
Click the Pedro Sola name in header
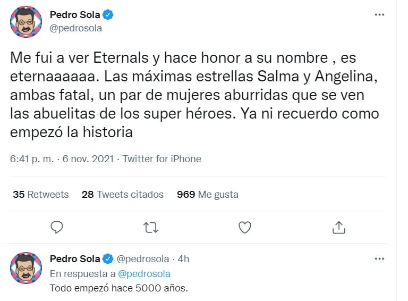[x=74, y=14]
